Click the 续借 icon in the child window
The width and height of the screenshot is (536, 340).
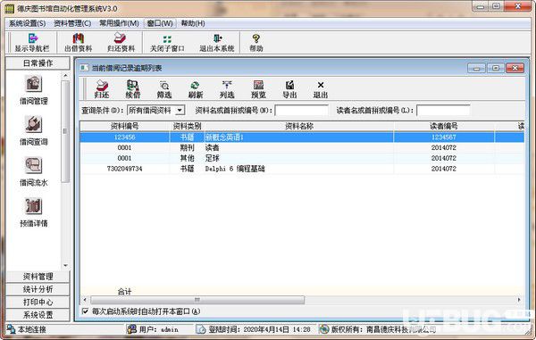coord(132,85)
